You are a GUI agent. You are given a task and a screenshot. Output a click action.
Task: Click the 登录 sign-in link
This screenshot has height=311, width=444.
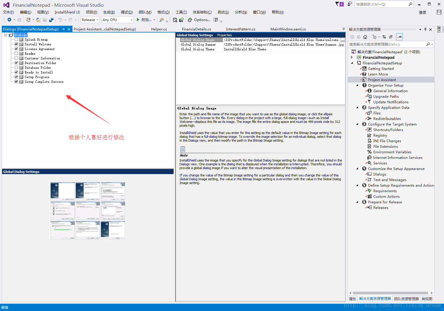(x=423, y=12)
